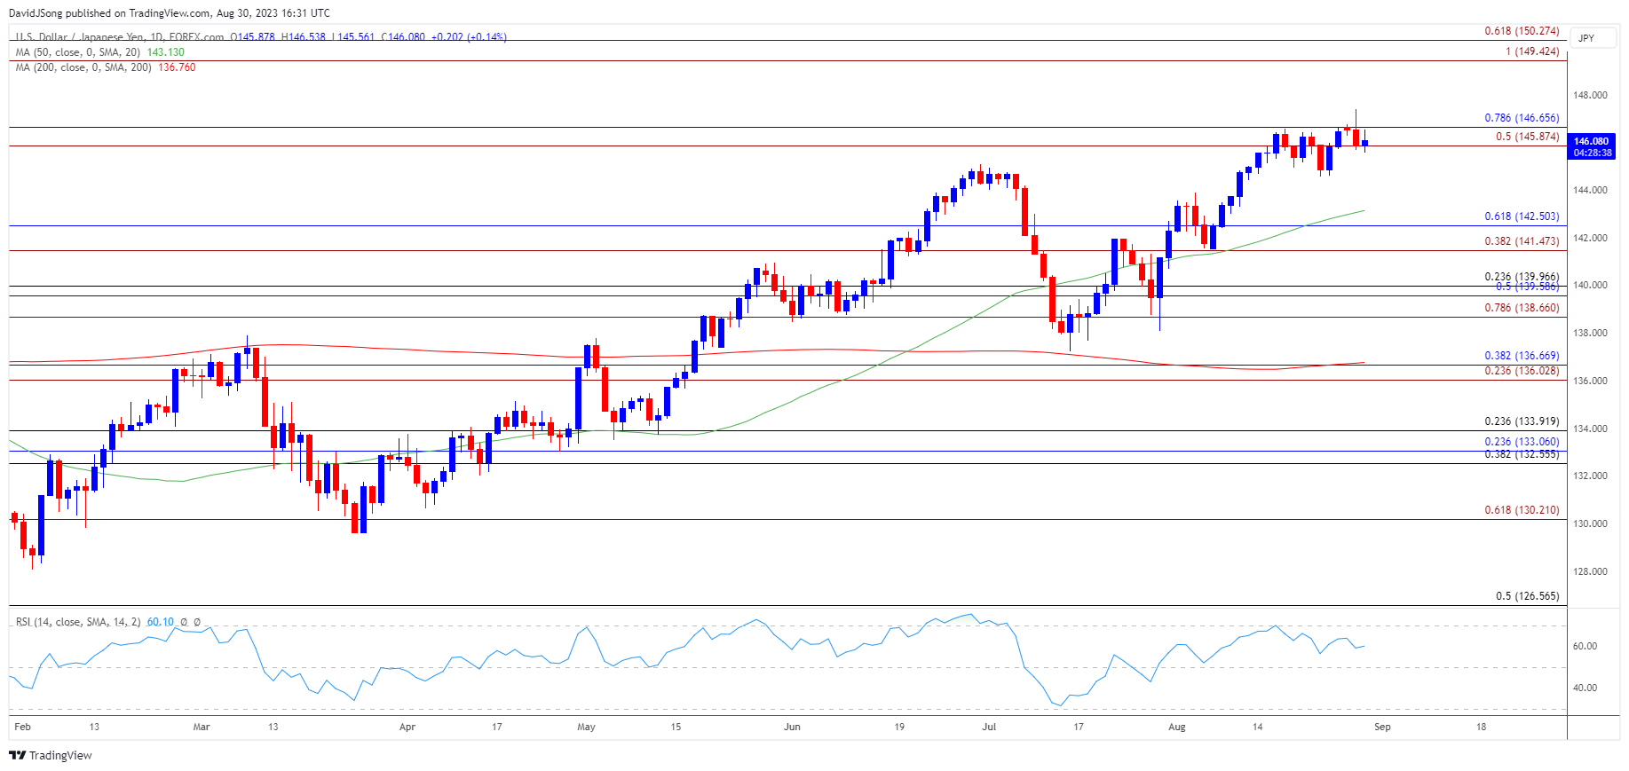Viewport: 1629px width, 771px height.
Task: Click the Mar date on time axis
Action: pyautogui.click(x=202, y=727)
